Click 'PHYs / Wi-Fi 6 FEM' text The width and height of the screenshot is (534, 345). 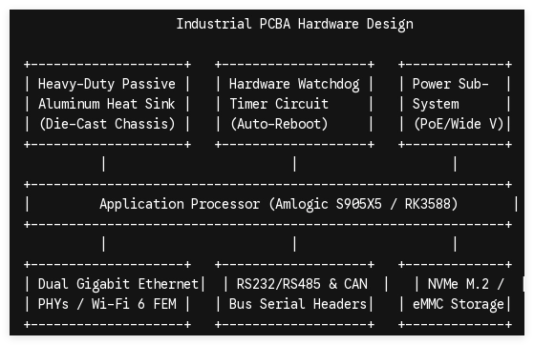[107, 304]
